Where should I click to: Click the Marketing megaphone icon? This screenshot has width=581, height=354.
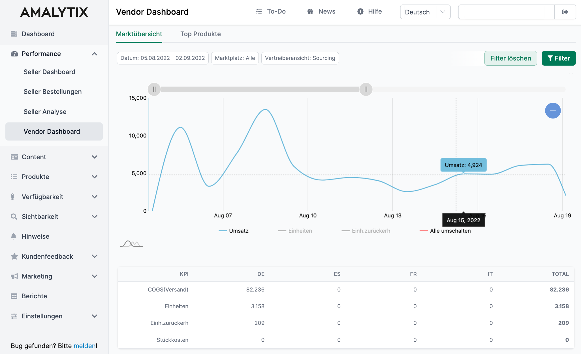pos(14,276)
